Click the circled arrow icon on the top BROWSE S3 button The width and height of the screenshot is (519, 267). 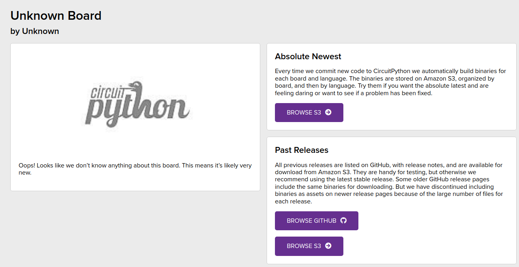click(x=328, y=113)
